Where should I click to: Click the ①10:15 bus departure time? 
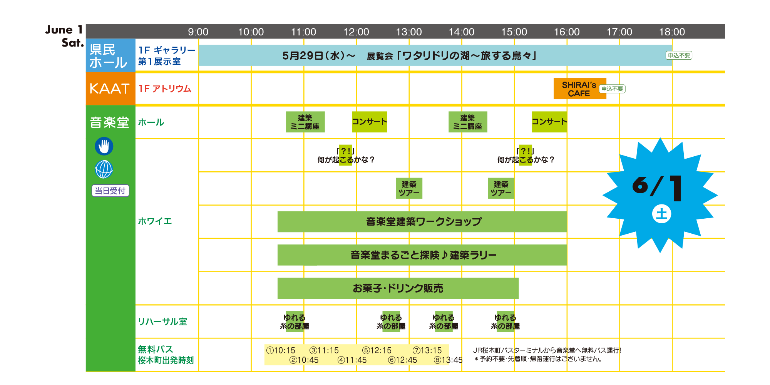point(281,350)
